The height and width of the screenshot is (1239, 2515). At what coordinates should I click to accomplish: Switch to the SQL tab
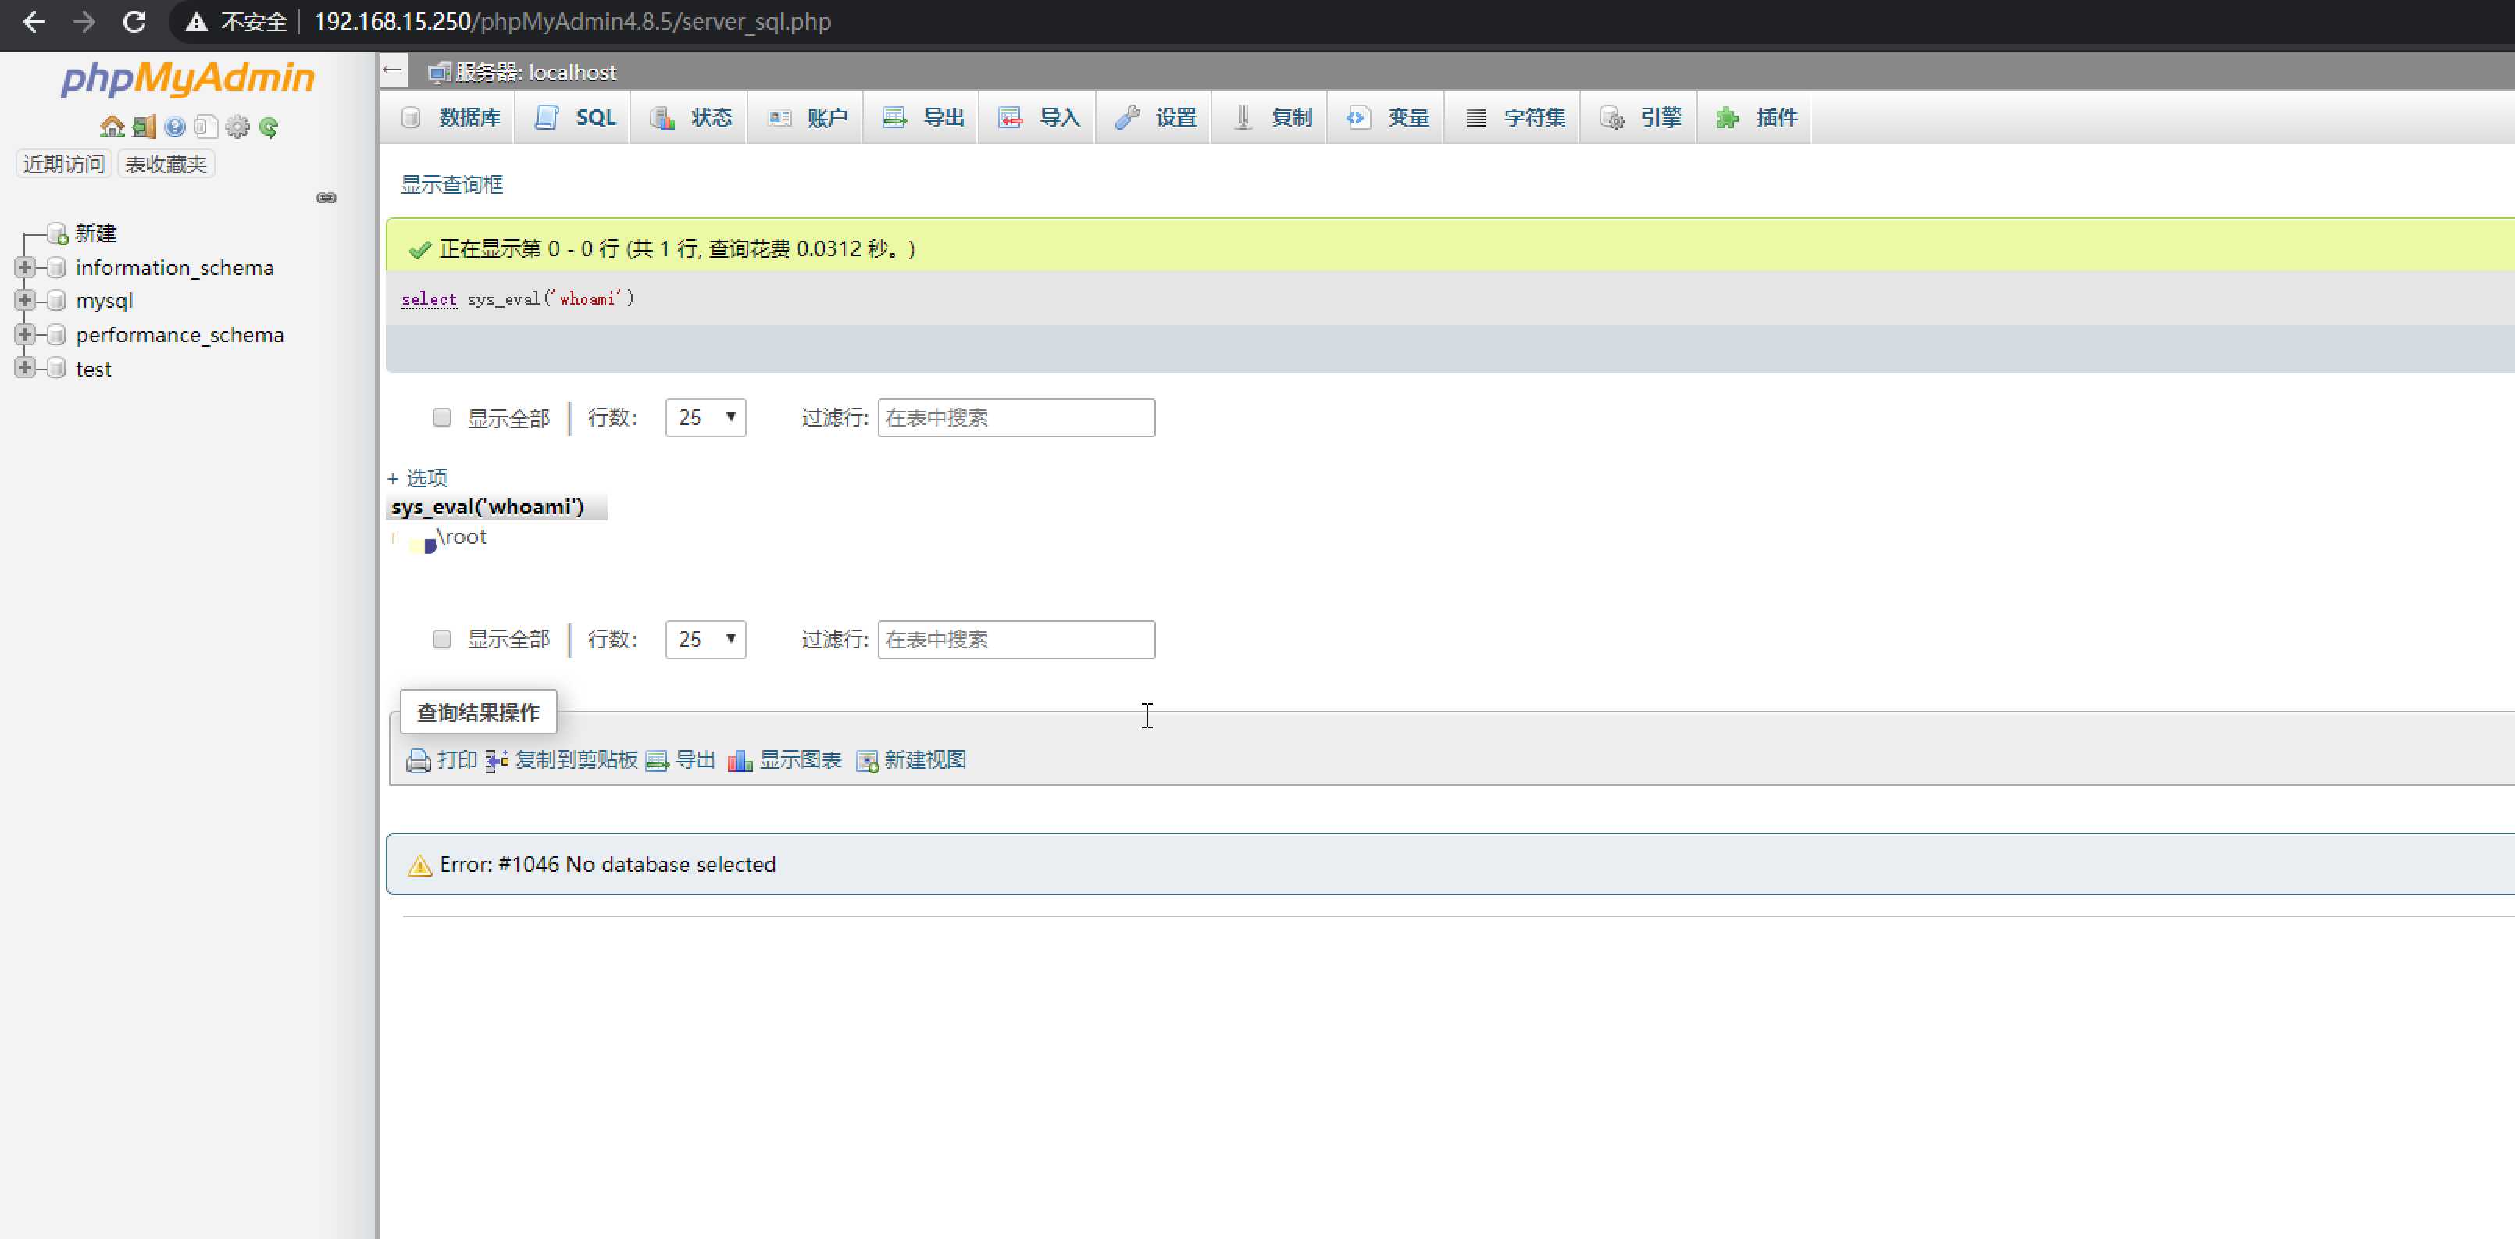(x=575, y=118)
